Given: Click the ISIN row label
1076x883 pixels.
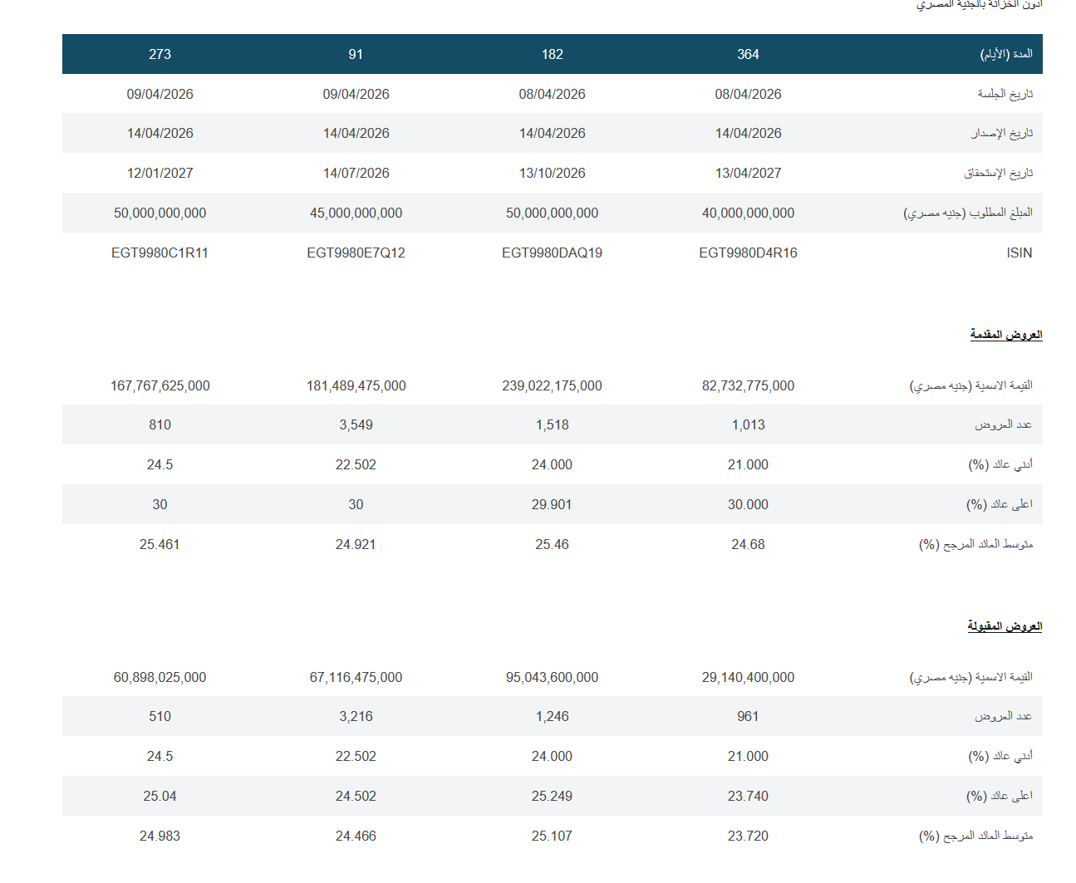Looking at the screenshot, I should [1019, 253].
